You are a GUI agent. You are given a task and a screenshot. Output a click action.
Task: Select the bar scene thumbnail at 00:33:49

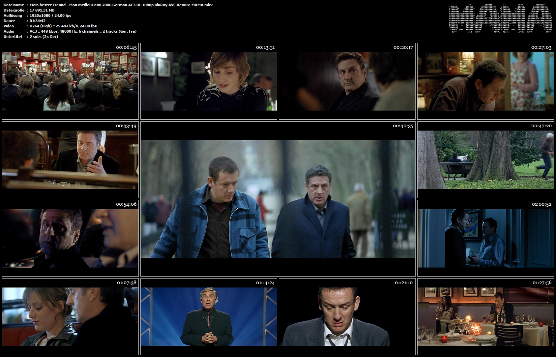pyautogui.click(x=70, y=160)
